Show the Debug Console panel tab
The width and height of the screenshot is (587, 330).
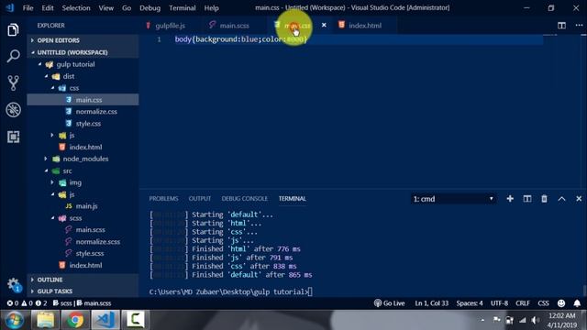click(245, 199)
